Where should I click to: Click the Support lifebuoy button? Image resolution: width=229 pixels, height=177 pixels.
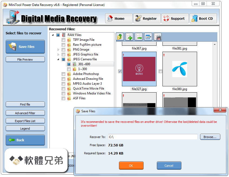point(175,18)
